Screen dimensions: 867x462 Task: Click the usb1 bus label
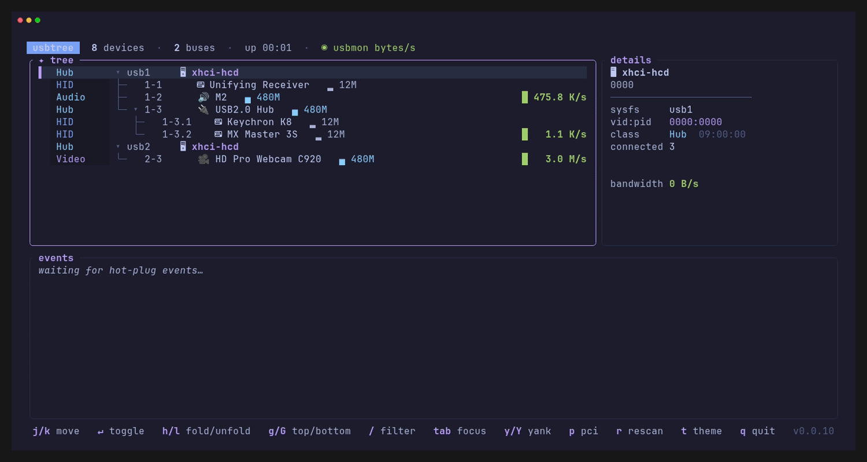tap(139, 73)
